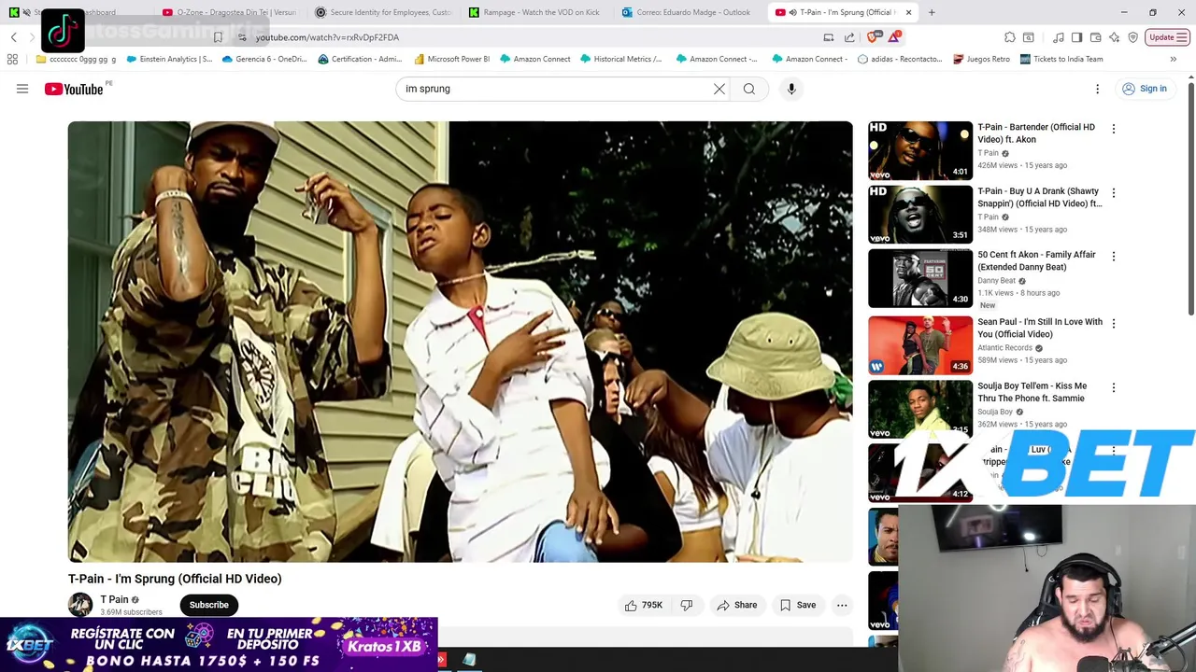Image resolution: width=1196 pixels, height=672 pixels.
Task: Show more bookmarks chevron
Action: (1173, 59)
